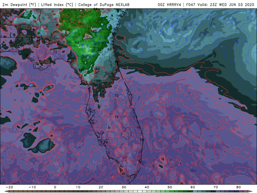Viewport: 257px width, 193px height.
Task: Click the '70' color bar label
Action: point(216,187)
